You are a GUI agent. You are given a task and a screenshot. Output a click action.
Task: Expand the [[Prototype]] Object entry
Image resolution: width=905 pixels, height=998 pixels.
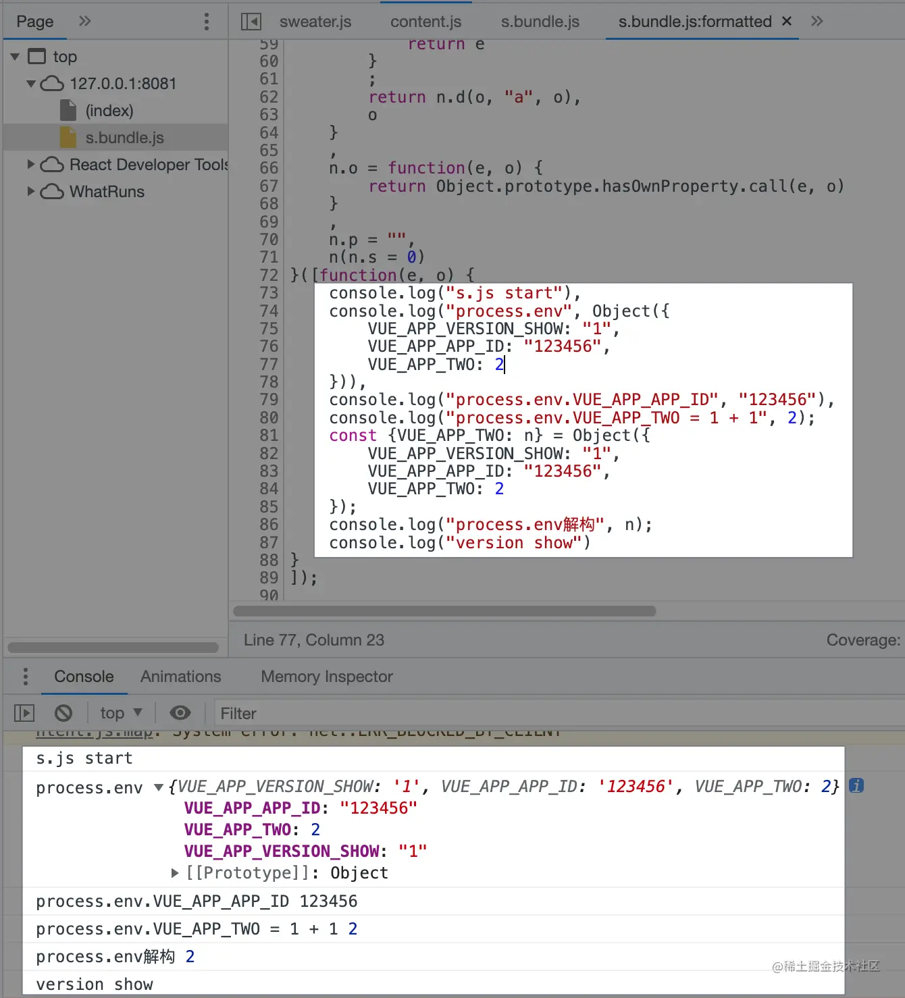pyautogui.click(x=175, y=873)
